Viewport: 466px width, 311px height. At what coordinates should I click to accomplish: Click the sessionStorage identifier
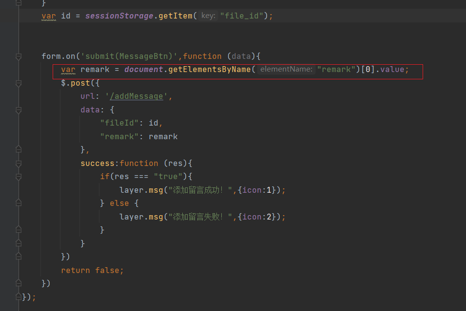click(119, 16)
